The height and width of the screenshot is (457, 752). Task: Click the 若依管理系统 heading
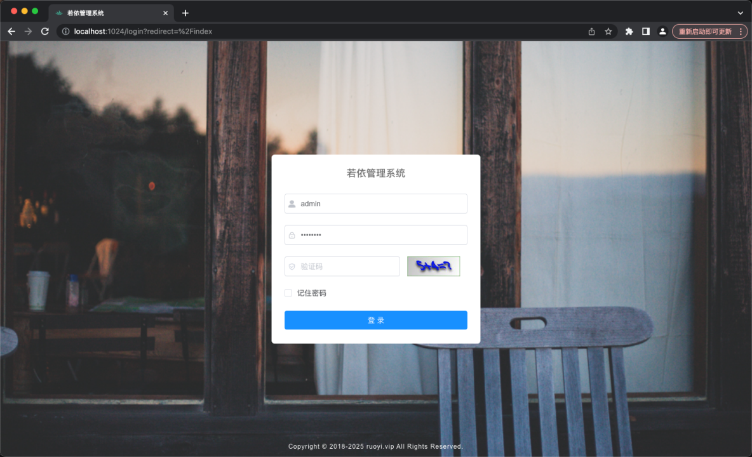[x=375, y=173]
